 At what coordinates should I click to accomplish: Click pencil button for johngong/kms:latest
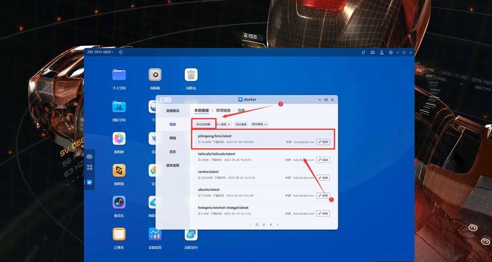coord(323,142)
